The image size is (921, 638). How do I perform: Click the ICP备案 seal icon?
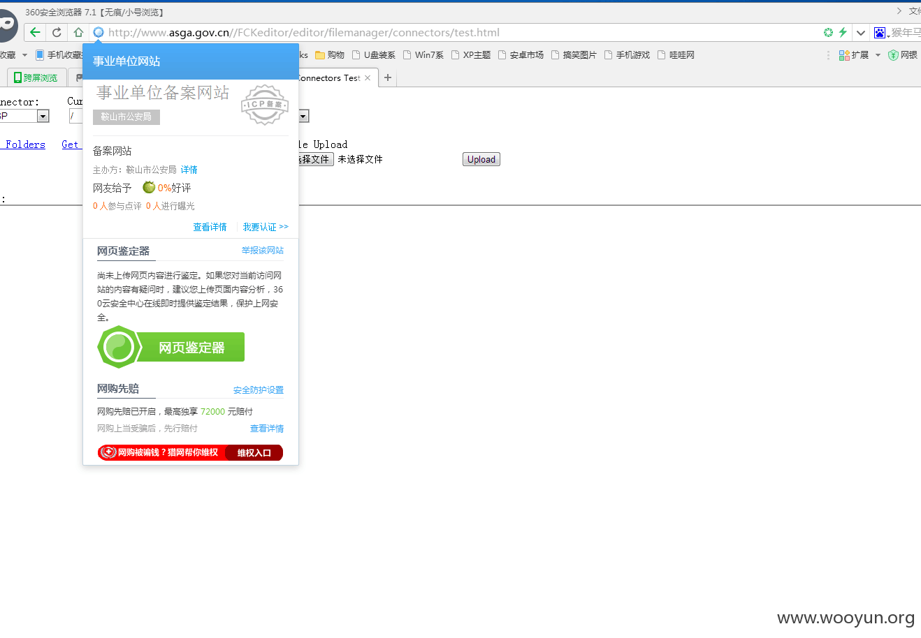click(265, 105)
